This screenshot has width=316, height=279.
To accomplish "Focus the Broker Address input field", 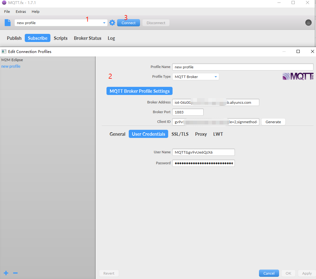I will point(216,102).
